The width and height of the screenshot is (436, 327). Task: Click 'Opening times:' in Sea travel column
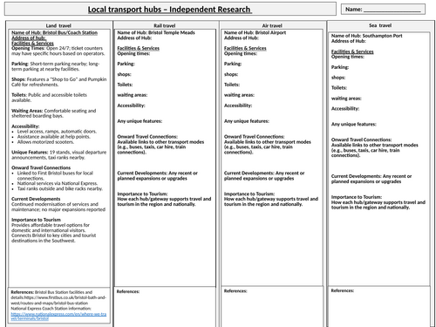(x=348, y=57)
